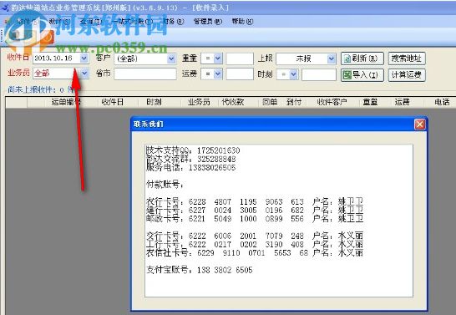
Task: Click the 导入(I) button
Action: tap(362, 74)
